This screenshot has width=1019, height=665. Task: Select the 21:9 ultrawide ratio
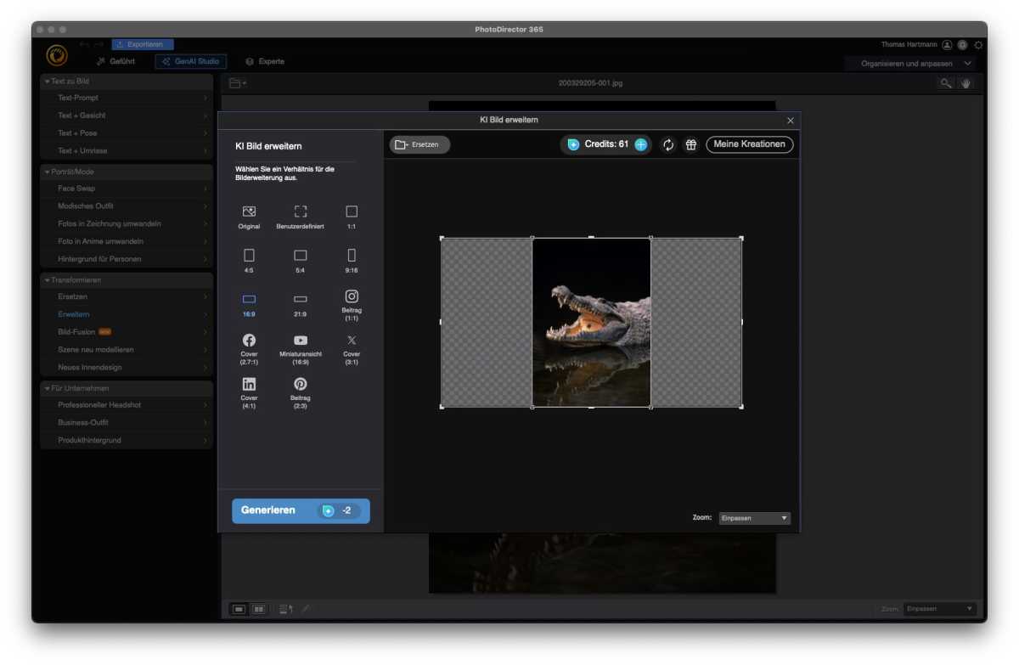(301, 305)
